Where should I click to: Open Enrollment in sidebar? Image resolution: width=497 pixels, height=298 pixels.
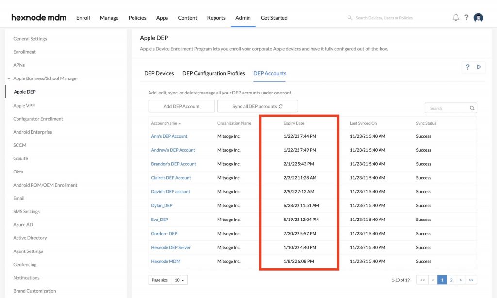click(24, 52)
